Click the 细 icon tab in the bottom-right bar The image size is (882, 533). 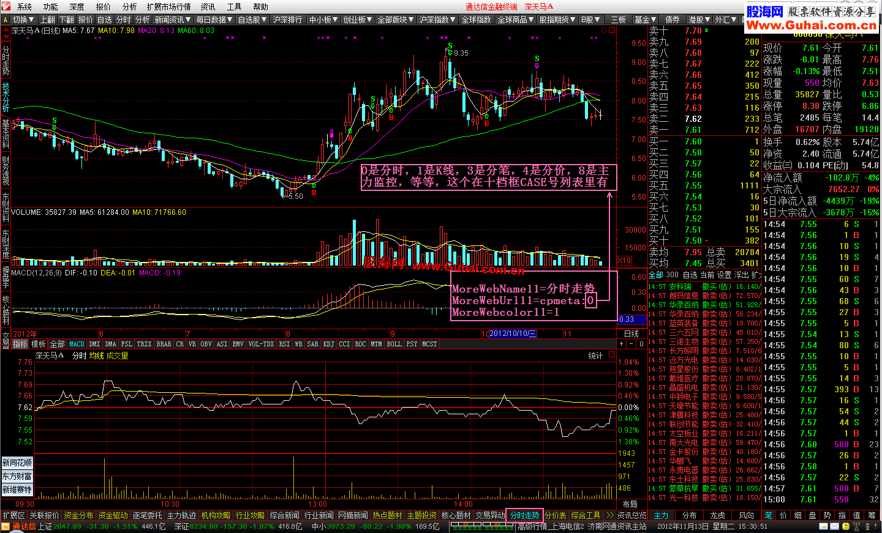click(x=798, y=515)
